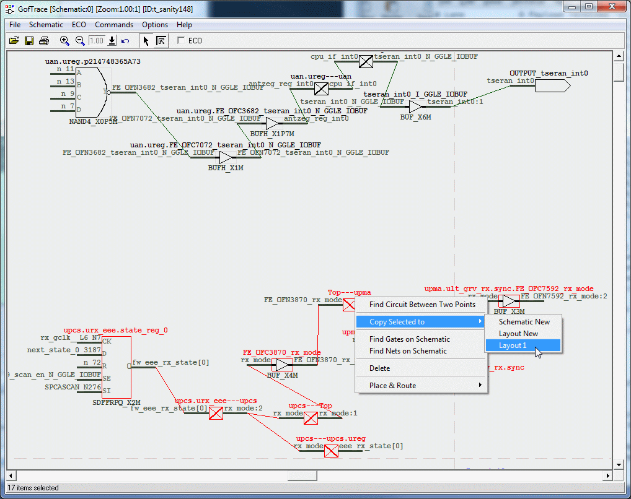This screenshot has width=631, height=499.
Task: Click the printer icon in toolbar
Action: coord(44,41)
